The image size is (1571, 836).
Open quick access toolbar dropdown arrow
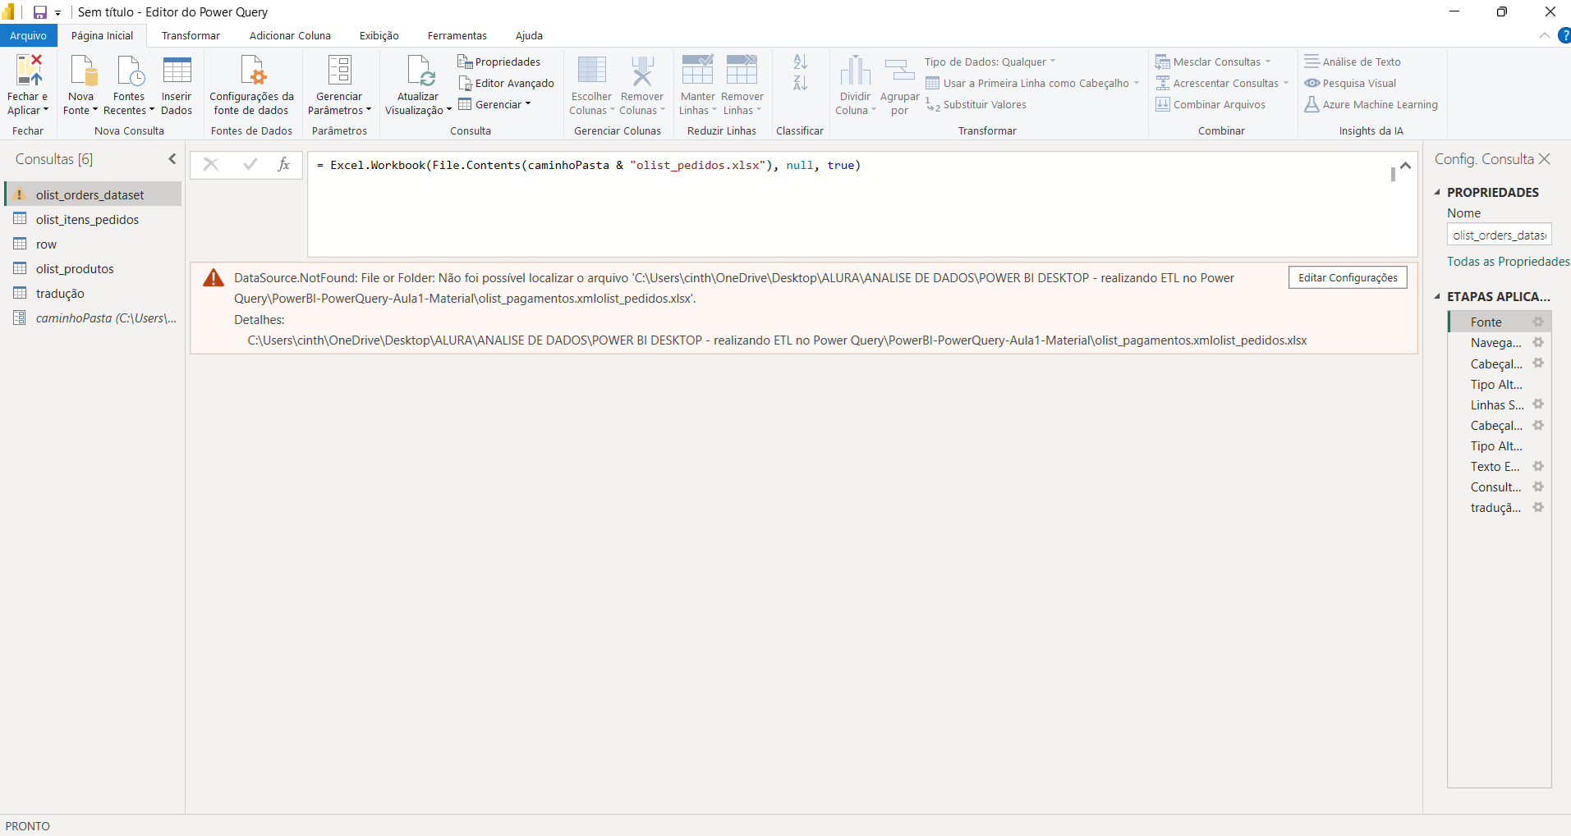point(58,13)
